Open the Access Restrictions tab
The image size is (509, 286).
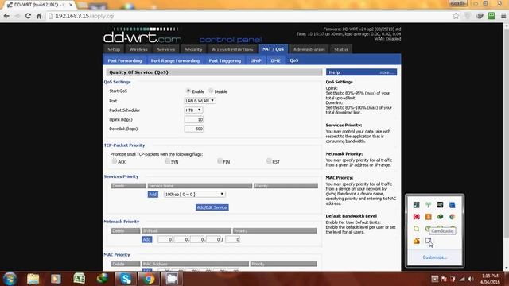tap(232, 49)
